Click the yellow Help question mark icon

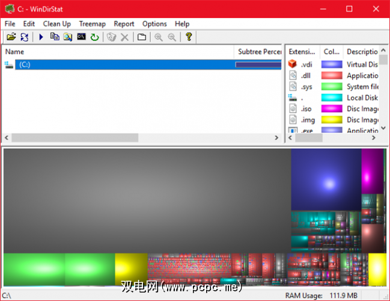[x=189, y=37]
